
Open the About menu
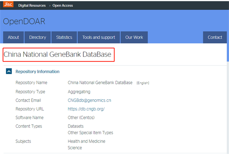14,37
